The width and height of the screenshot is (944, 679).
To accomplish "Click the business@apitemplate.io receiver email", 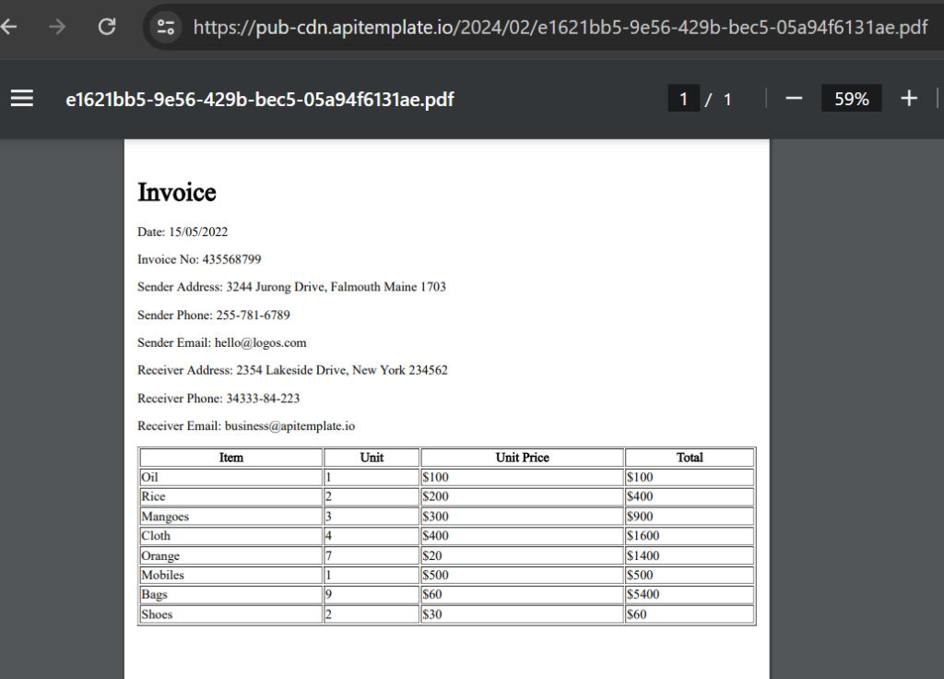I will (x=289, y=426).
